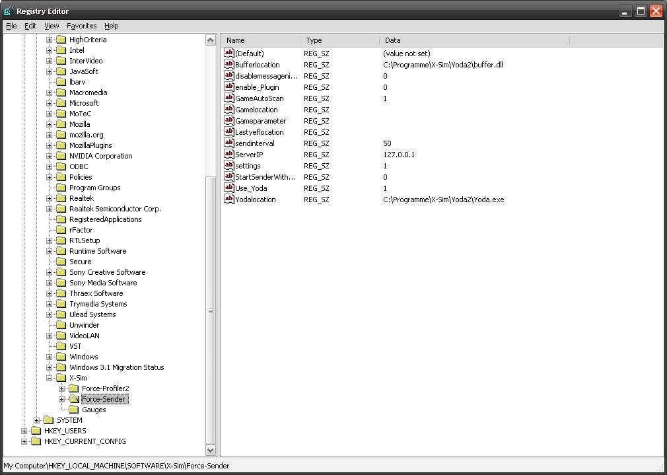Click the icon for the Yodalocation value
Screen dimensions: 667x475
[229, 200]
